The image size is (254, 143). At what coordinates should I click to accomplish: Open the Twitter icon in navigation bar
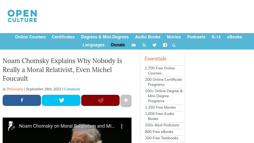154,45
